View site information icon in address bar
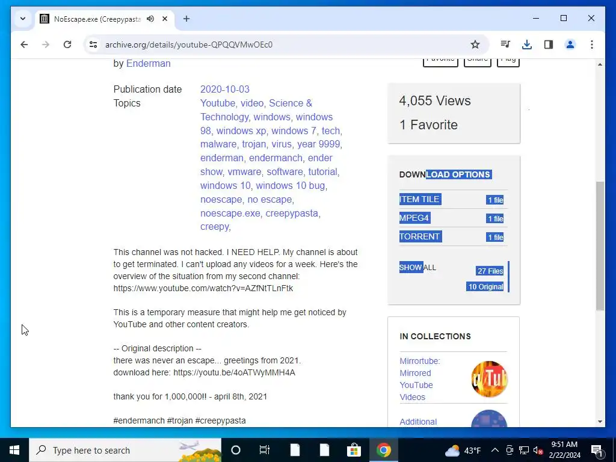This screenshot has height=462, width=616. [93, 45]
